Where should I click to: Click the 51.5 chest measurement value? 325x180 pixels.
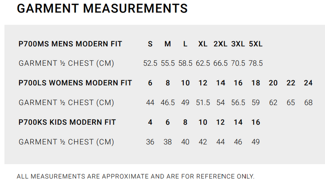click(x=203, y=103)
